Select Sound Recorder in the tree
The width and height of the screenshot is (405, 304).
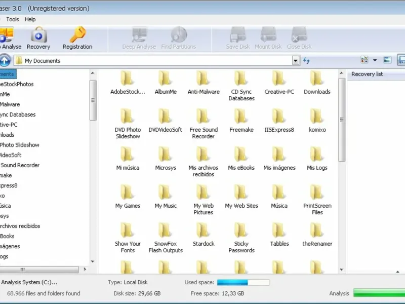click(20, 165)
